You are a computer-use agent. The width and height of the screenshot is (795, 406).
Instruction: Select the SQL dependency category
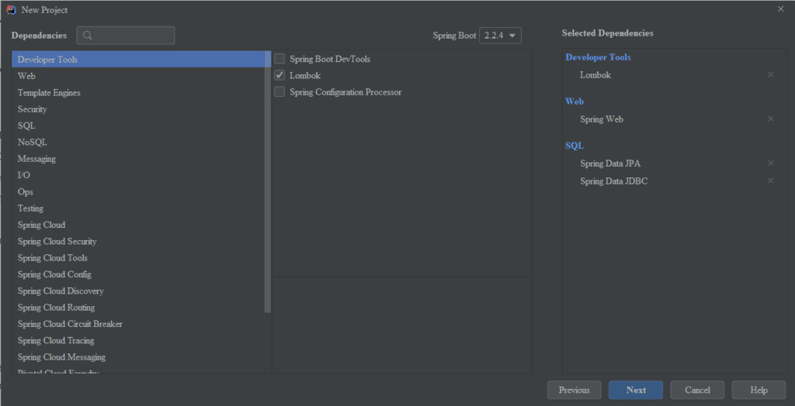pyautogui.click(x=26, y=126)
